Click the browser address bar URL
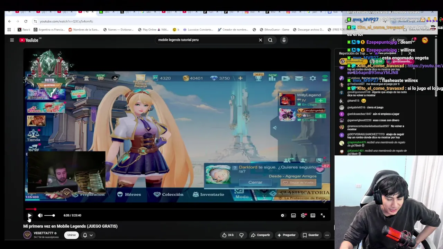The image size is (443, 249). tap(66, 21)
